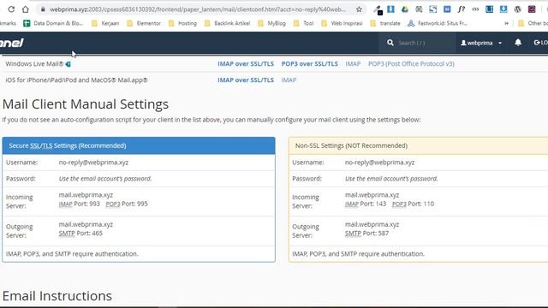Click the cPanel search magnifier icon
The image size is (548, 308).
coord(390,43)
